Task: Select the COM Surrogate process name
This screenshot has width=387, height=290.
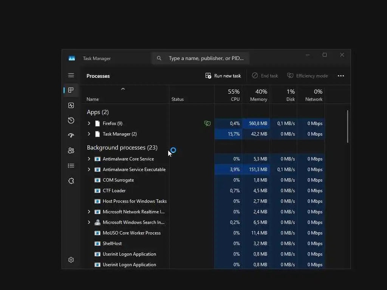Action: pyautogui.click(x=118, y=180)
